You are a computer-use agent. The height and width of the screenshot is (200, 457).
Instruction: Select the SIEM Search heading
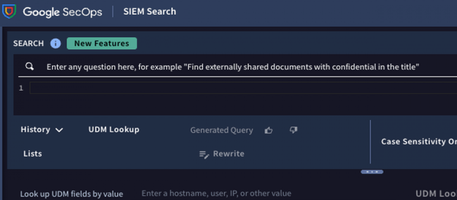coord(149,11)
